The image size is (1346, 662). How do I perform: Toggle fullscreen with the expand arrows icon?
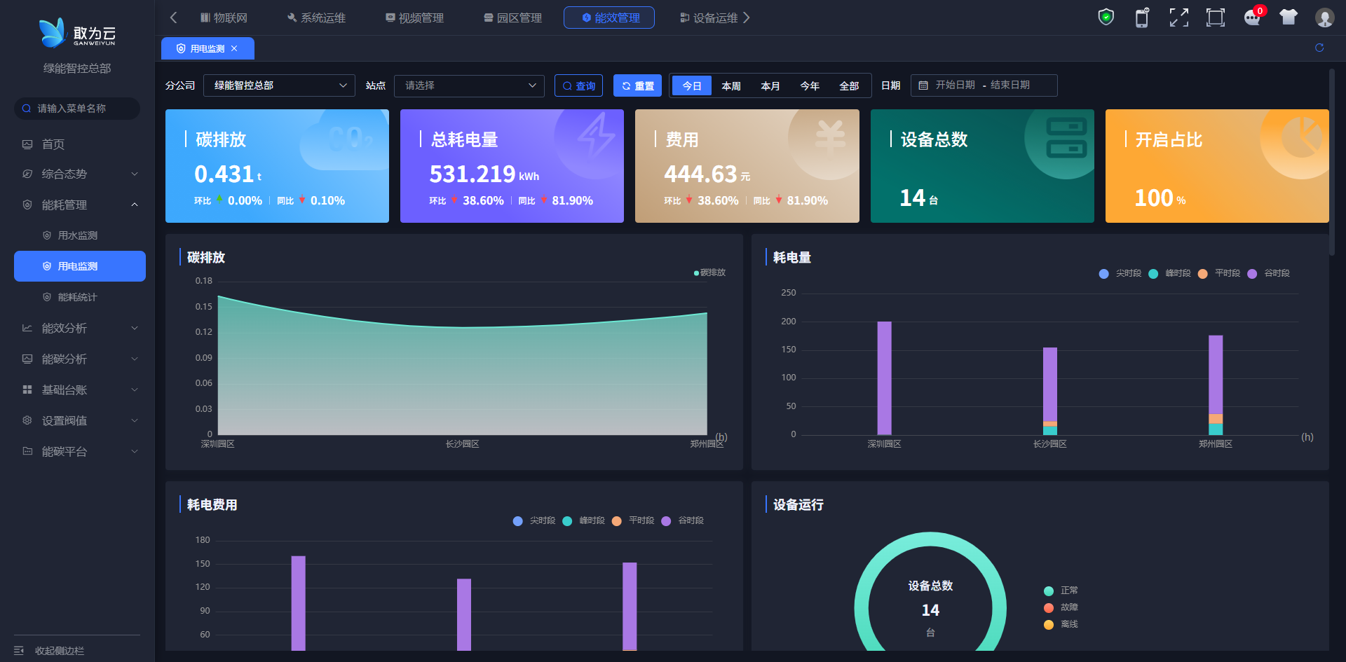point(1179,18)
